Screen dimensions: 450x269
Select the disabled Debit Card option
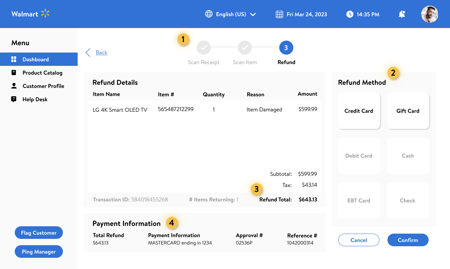click(x=359, y=156)
